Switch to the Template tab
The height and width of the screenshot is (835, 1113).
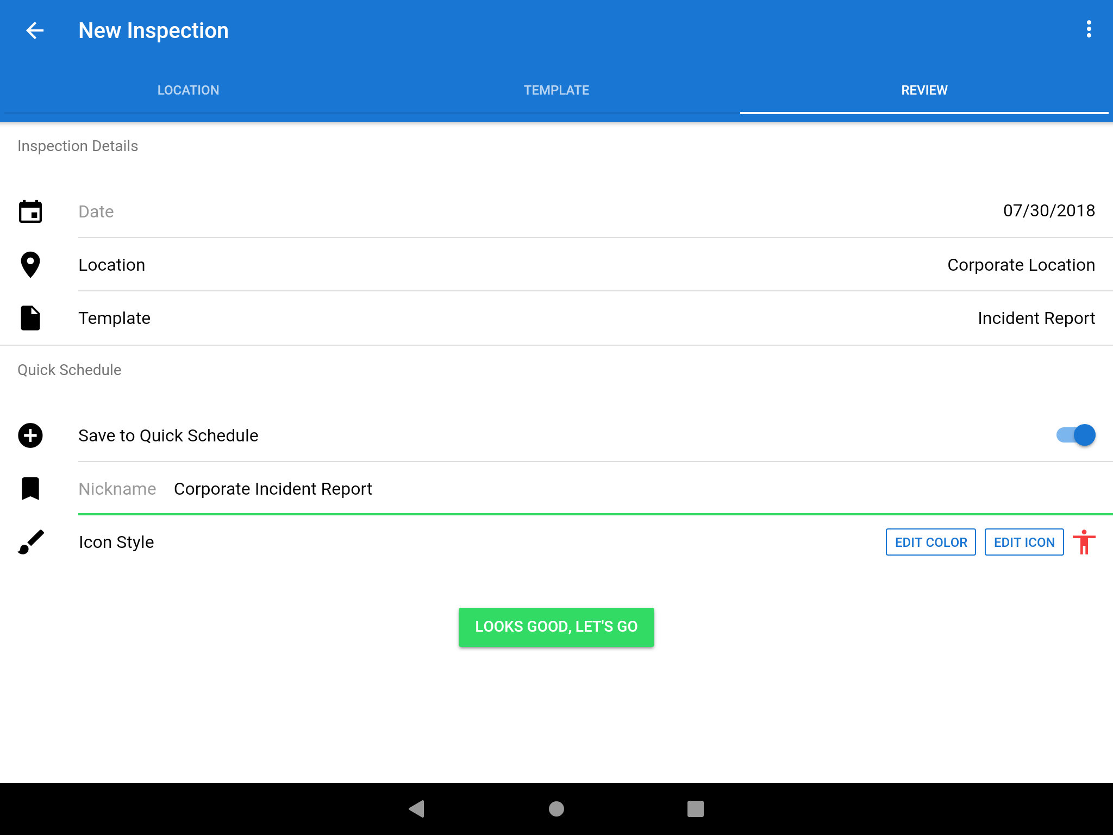[x=556, y=90]
